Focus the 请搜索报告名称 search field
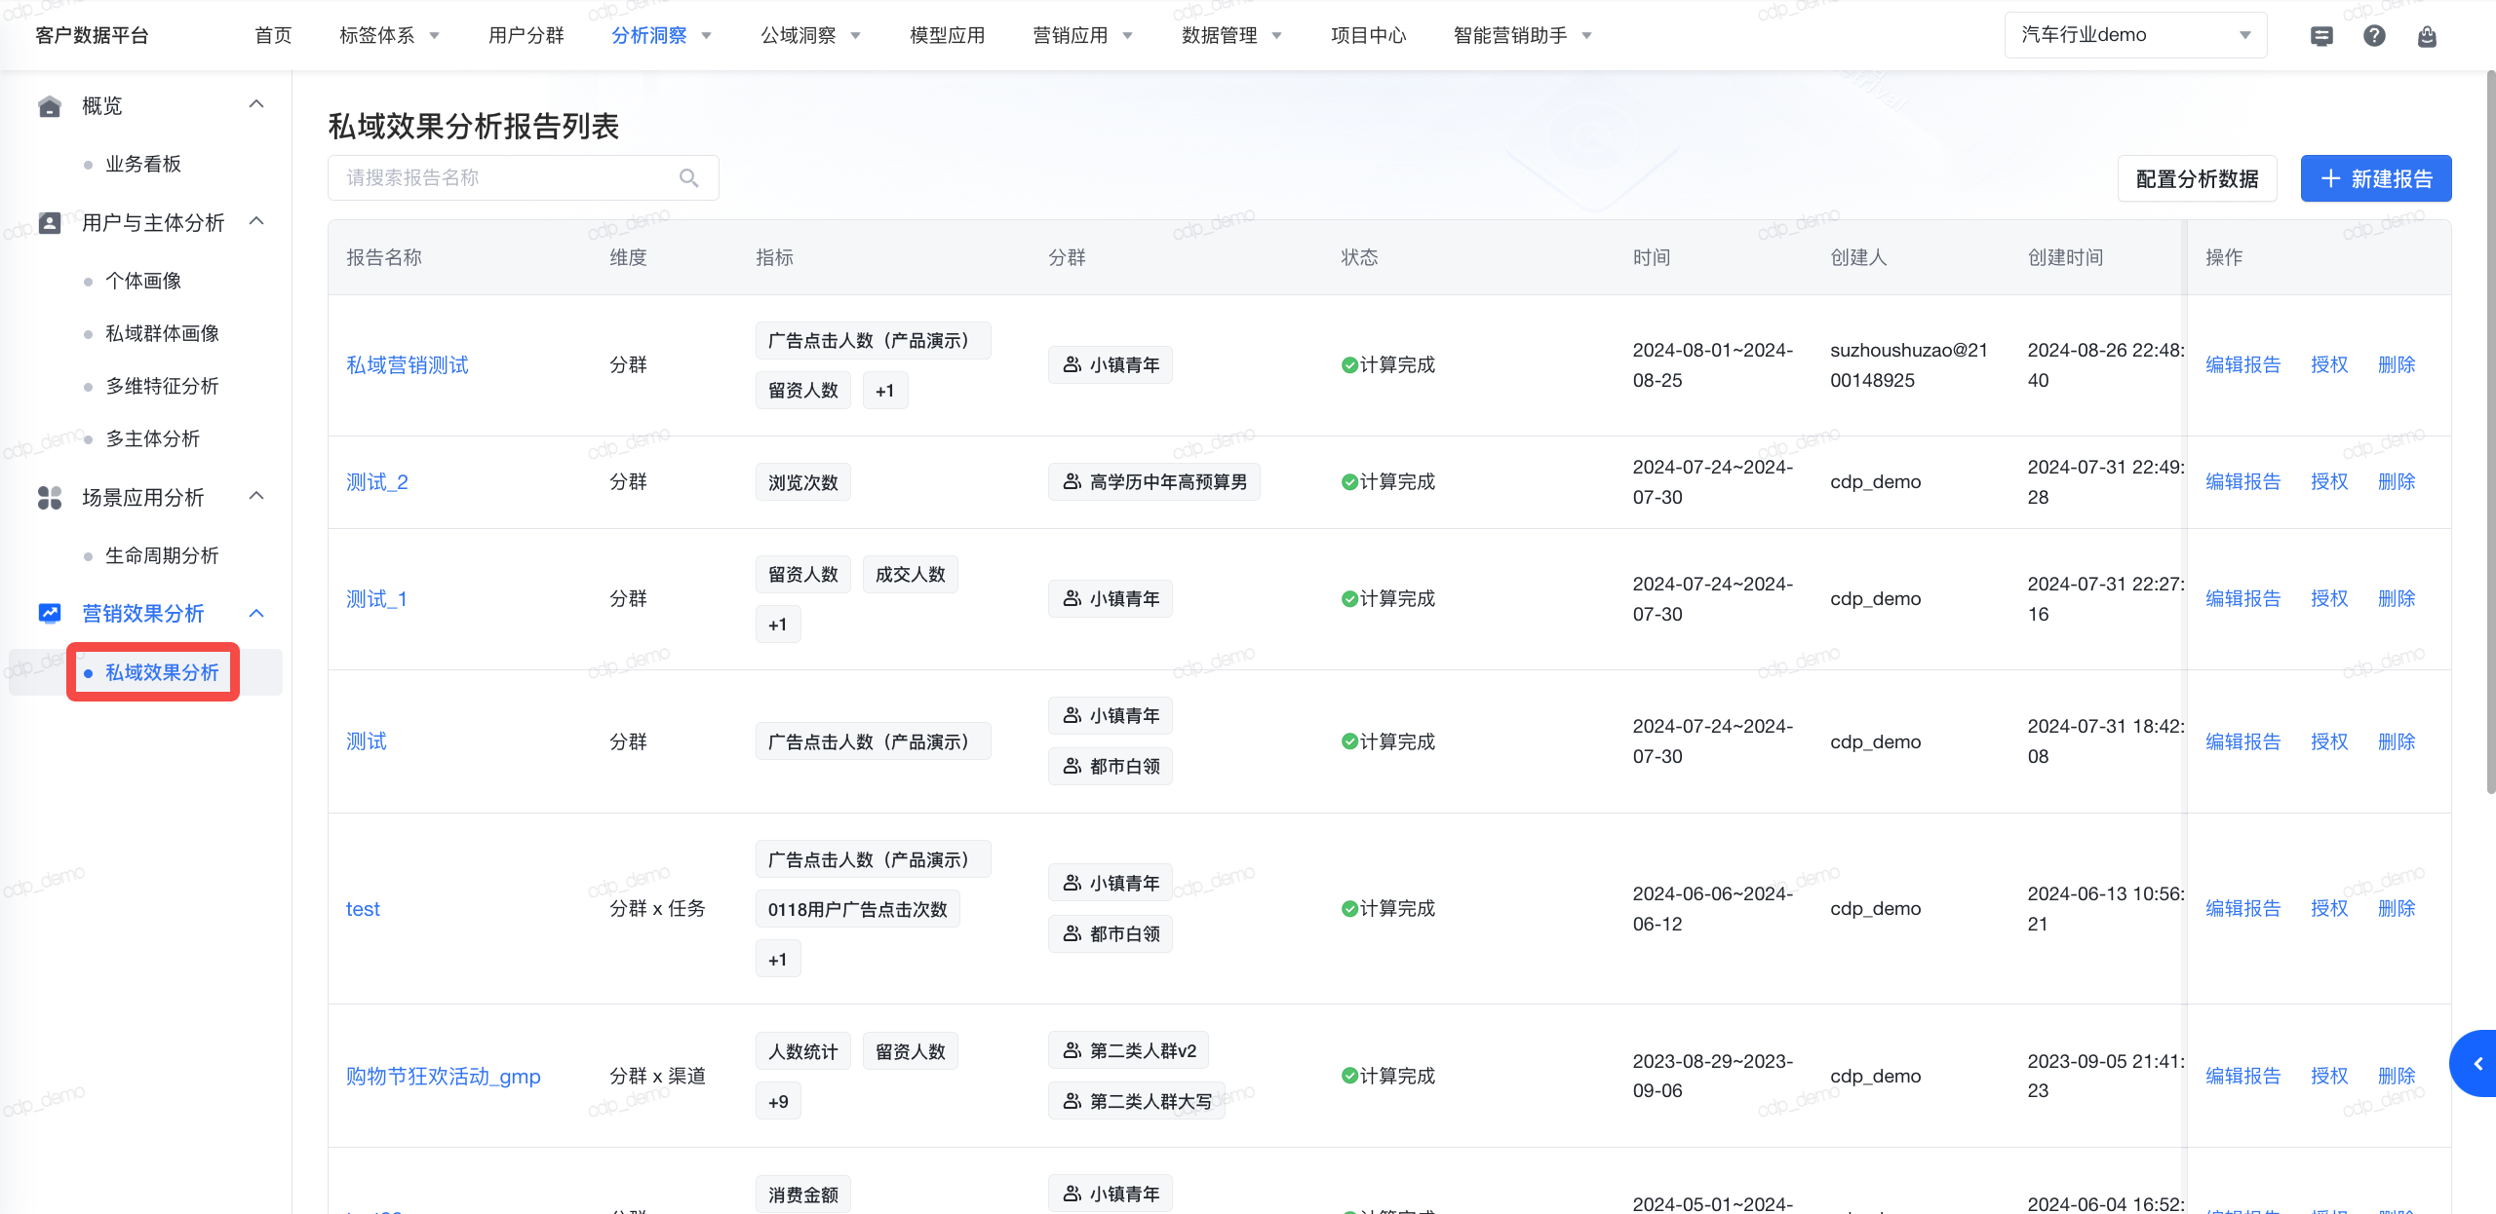2496x1214 pixels. tap(523, 177)
